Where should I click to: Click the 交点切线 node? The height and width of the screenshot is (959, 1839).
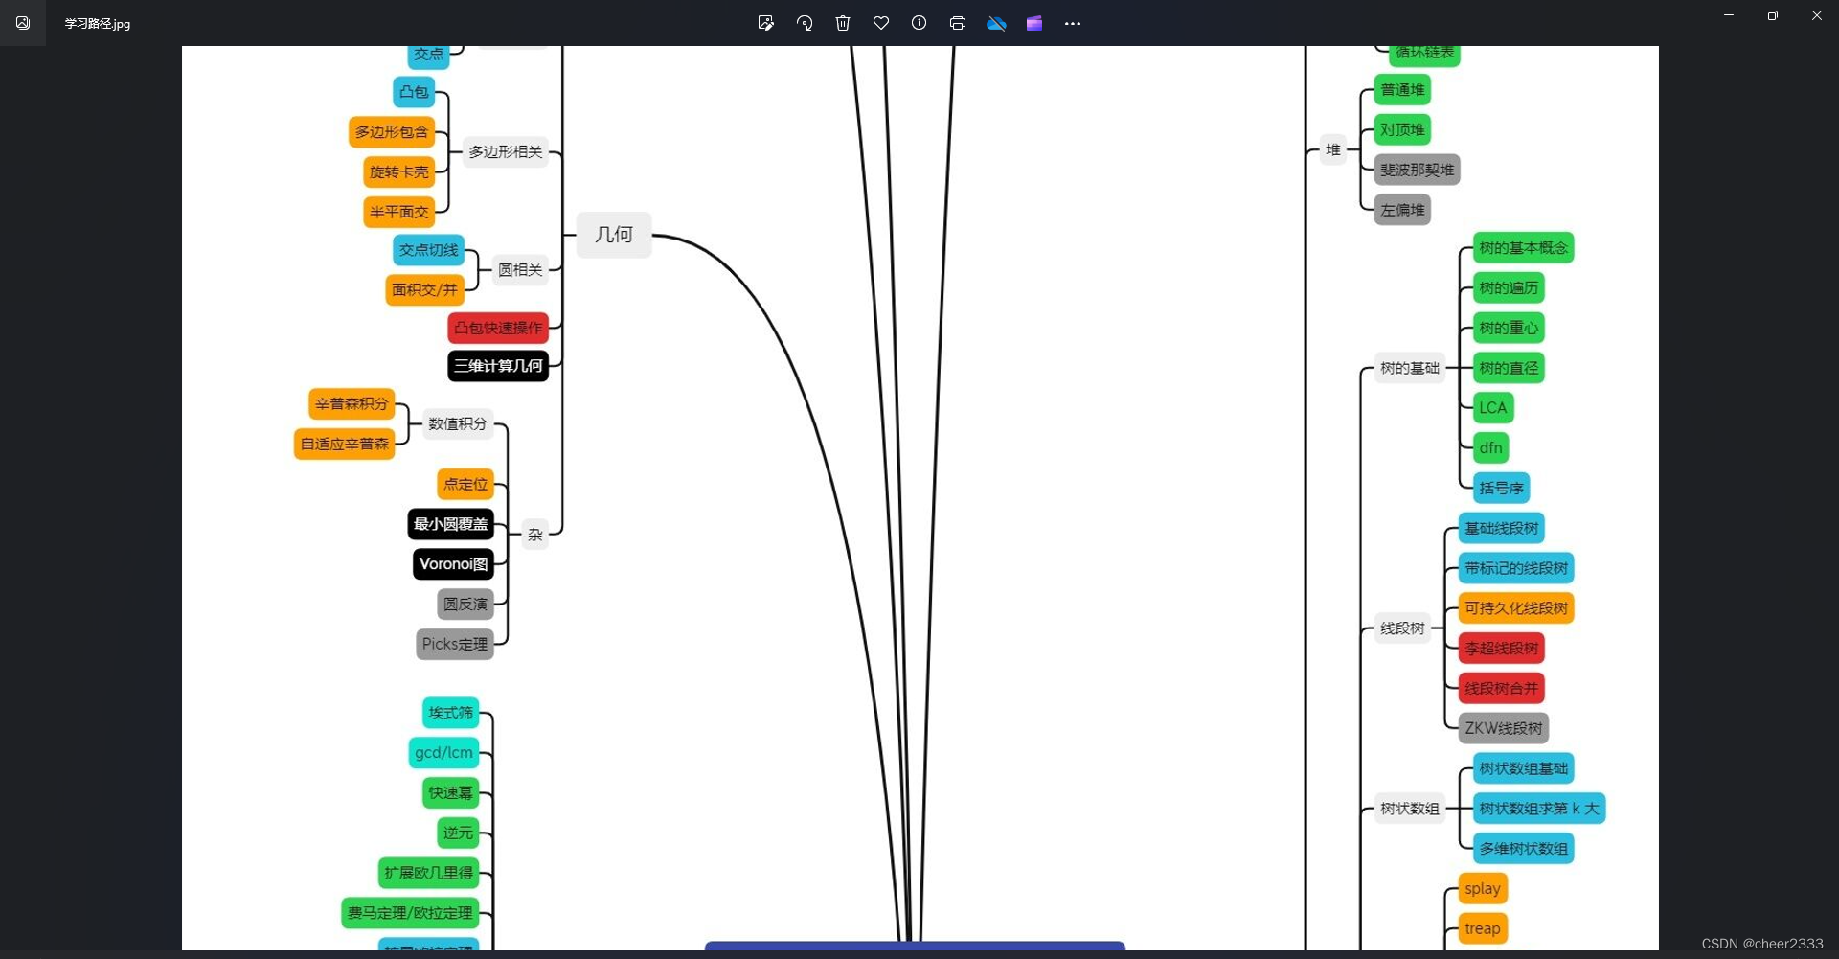click(x=428, y=250)
